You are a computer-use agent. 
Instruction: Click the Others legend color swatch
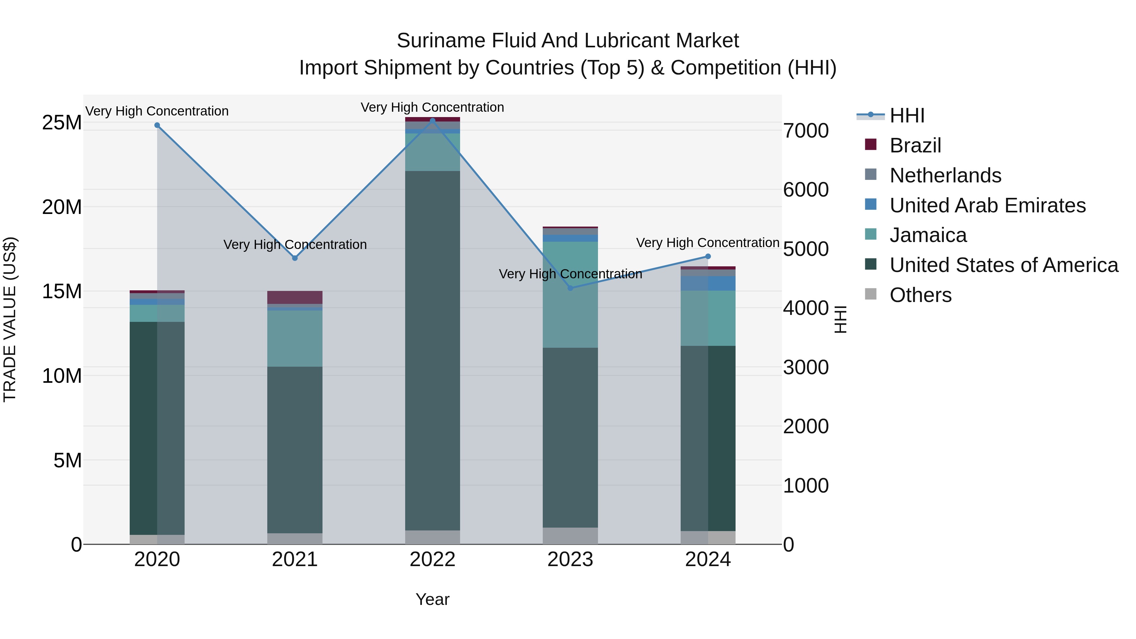(871, 294)
